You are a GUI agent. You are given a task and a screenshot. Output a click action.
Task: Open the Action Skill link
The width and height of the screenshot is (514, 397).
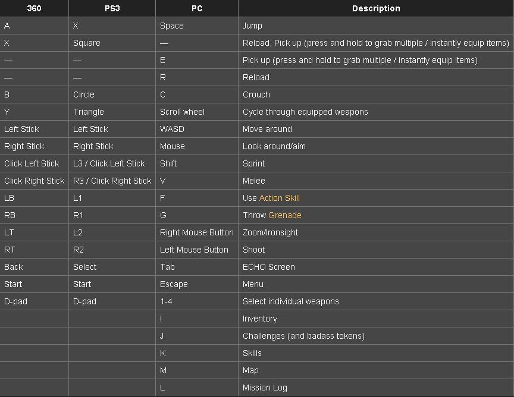[279, 198]
